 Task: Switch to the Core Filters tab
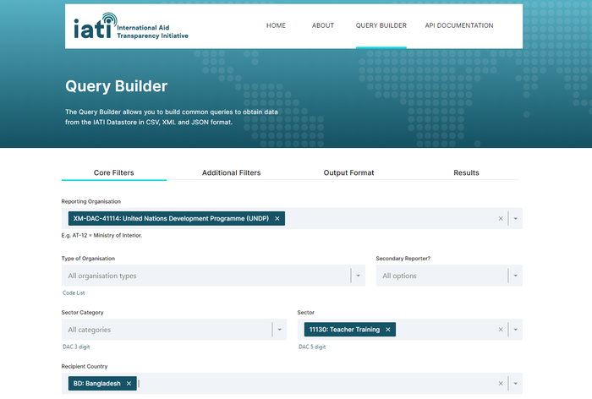[113, 172]
